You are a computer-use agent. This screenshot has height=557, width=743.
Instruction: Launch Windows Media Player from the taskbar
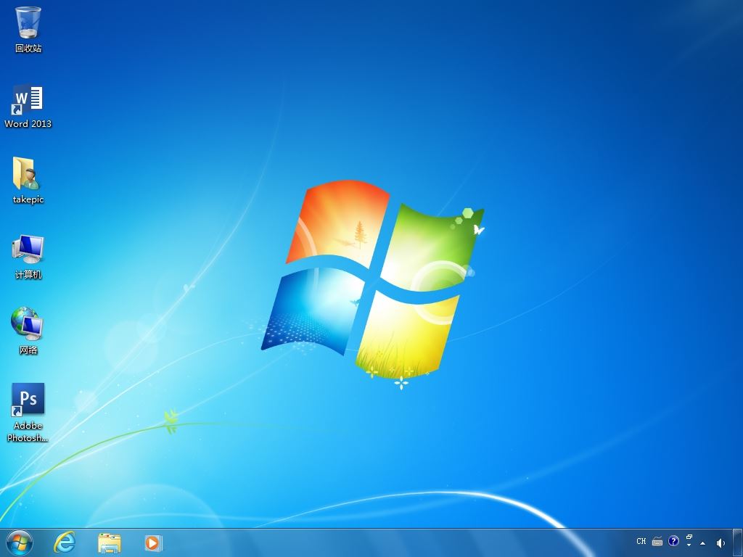click(154, 542)
